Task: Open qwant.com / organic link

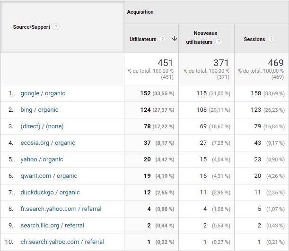Action: [49, 176]
